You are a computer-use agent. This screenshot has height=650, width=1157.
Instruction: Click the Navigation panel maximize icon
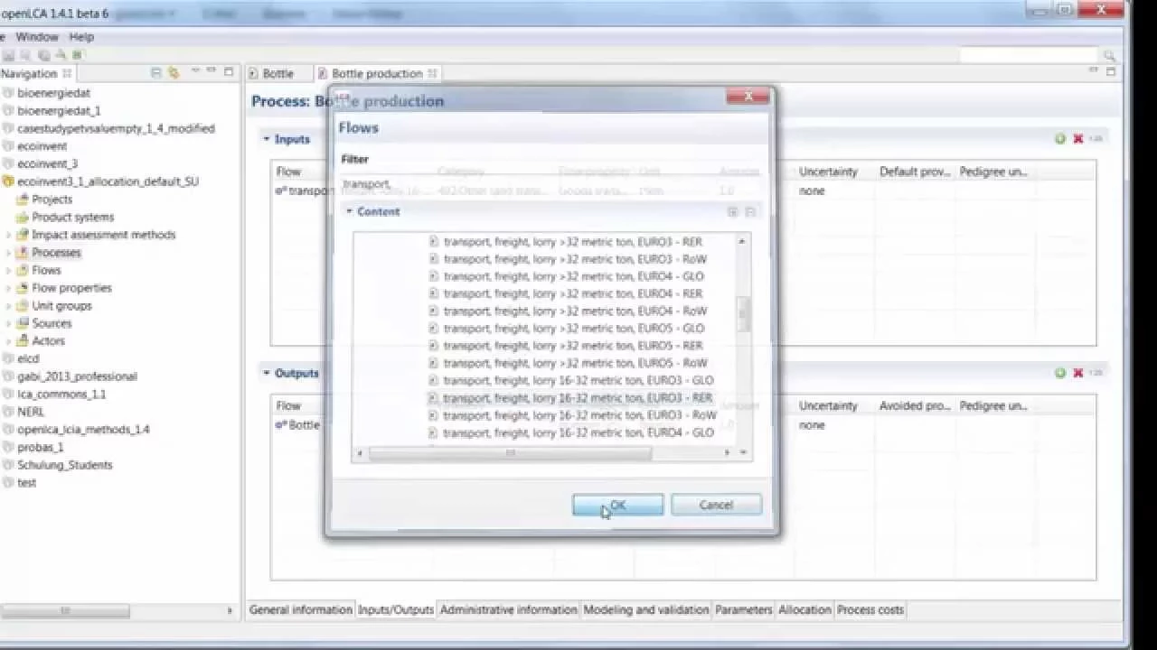[229, 71]
